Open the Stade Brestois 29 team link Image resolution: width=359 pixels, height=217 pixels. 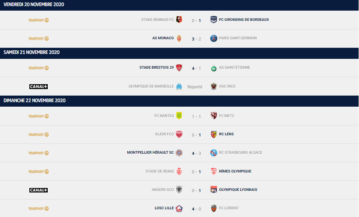pyautogui.click(x=157, y=67)
